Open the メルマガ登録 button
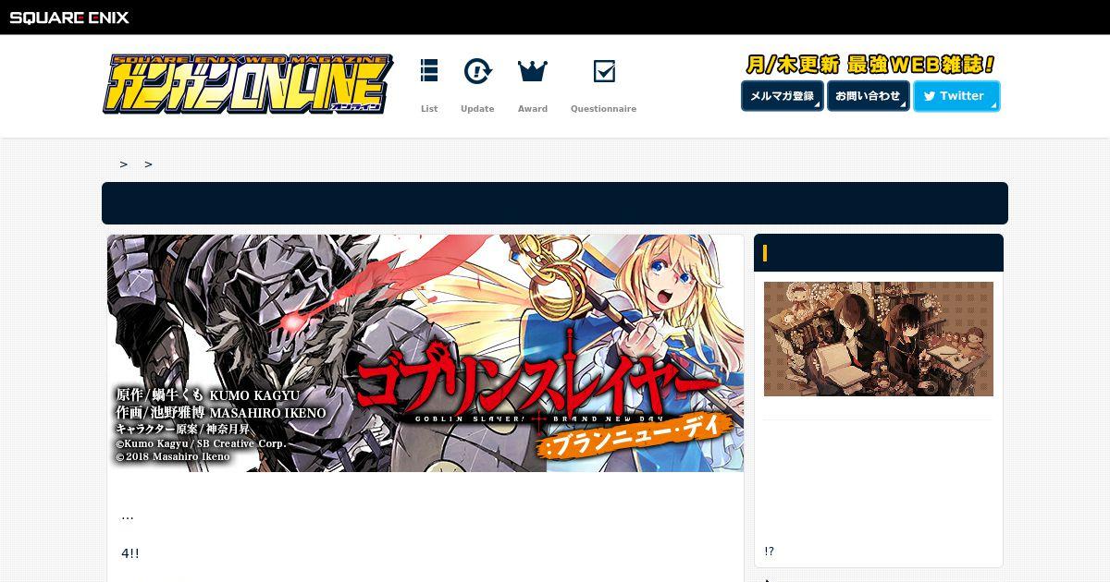Image resolution: width=1110 pixels, height=582 pixels. [x=782, y=96]
